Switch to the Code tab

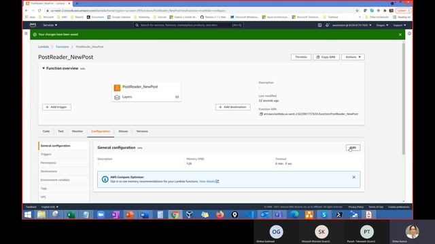[x=46, y=131]
